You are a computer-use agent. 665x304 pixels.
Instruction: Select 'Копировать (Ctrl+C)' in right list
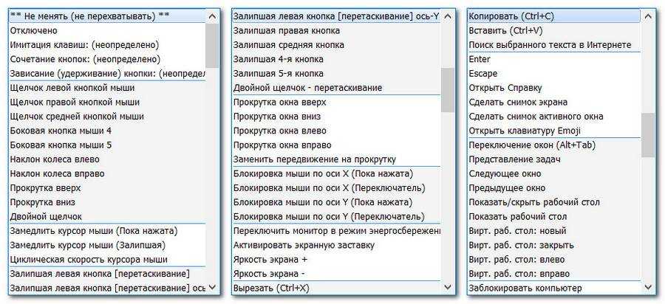(x=511, y=16)
